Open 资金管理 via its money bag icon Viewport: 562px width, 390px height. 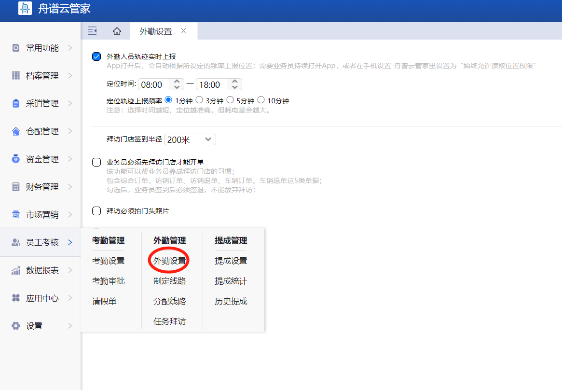pyautogui.click(x=16, y=159)
